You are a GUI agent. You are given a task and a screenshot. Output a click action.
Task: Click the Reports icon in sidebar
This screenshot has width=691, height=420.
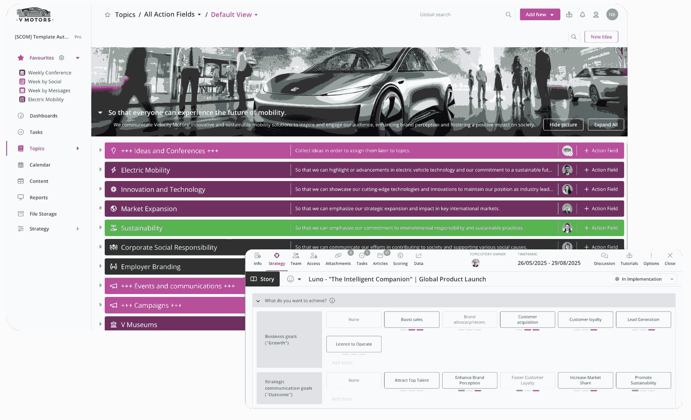point(21,197)
